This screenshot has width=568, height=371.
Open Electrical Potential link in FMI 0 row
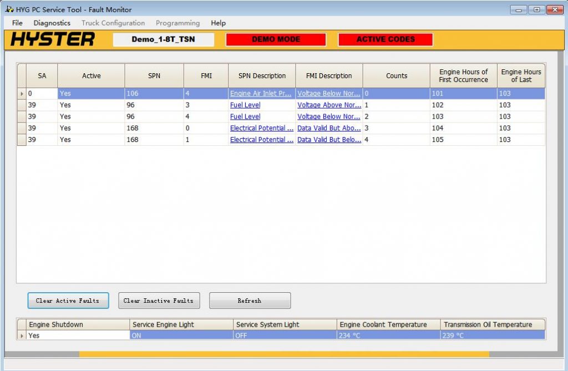point(262,128)
